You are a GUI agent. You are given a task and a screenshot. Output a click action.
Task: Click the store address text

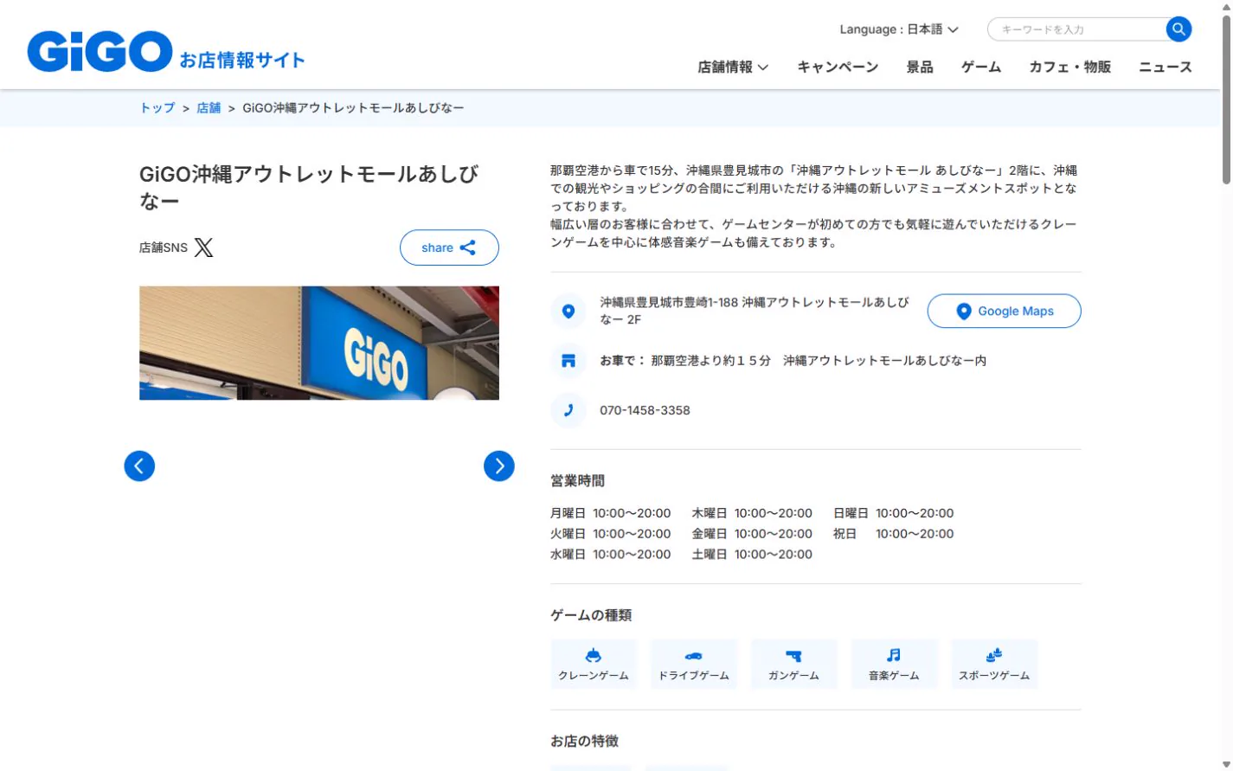(x=755, y=311)
